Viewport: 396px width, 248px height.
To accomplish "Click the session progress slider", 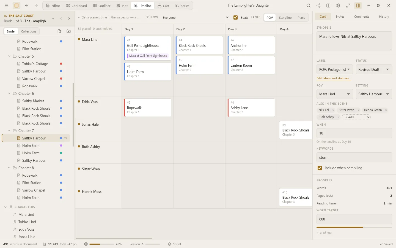I will (x=153, y=244).
